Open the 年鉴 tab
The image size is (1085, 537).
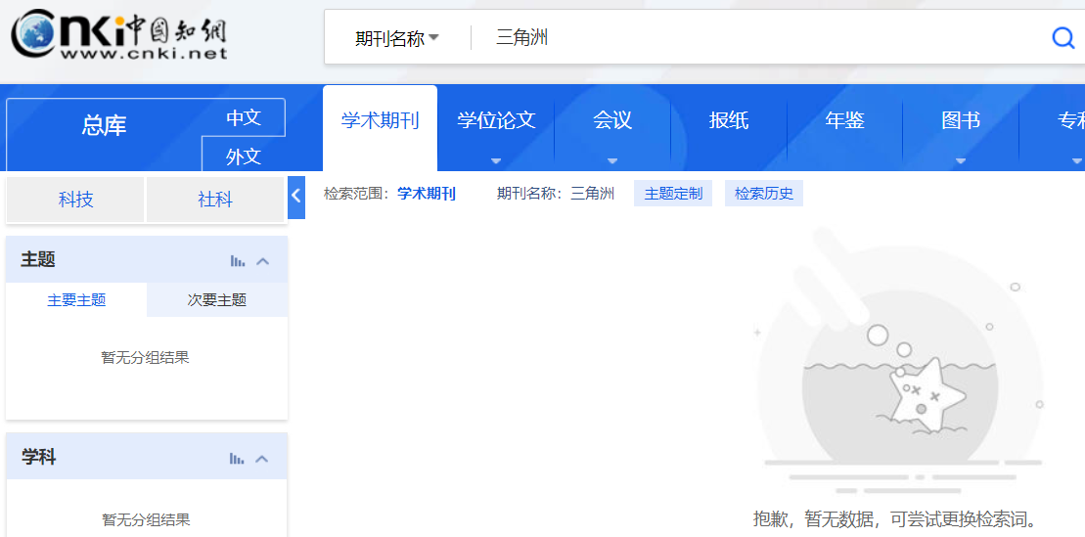pos(844,120)
